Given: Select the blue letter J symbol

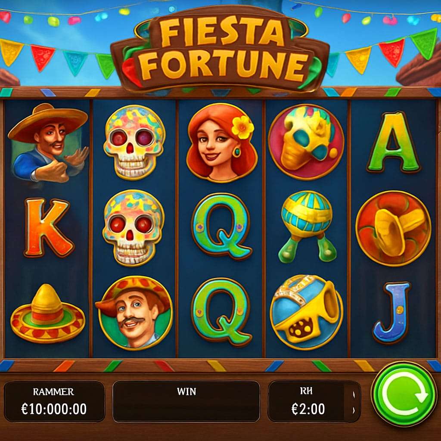Looking at the screenshot, I should [x=392, y=313].
